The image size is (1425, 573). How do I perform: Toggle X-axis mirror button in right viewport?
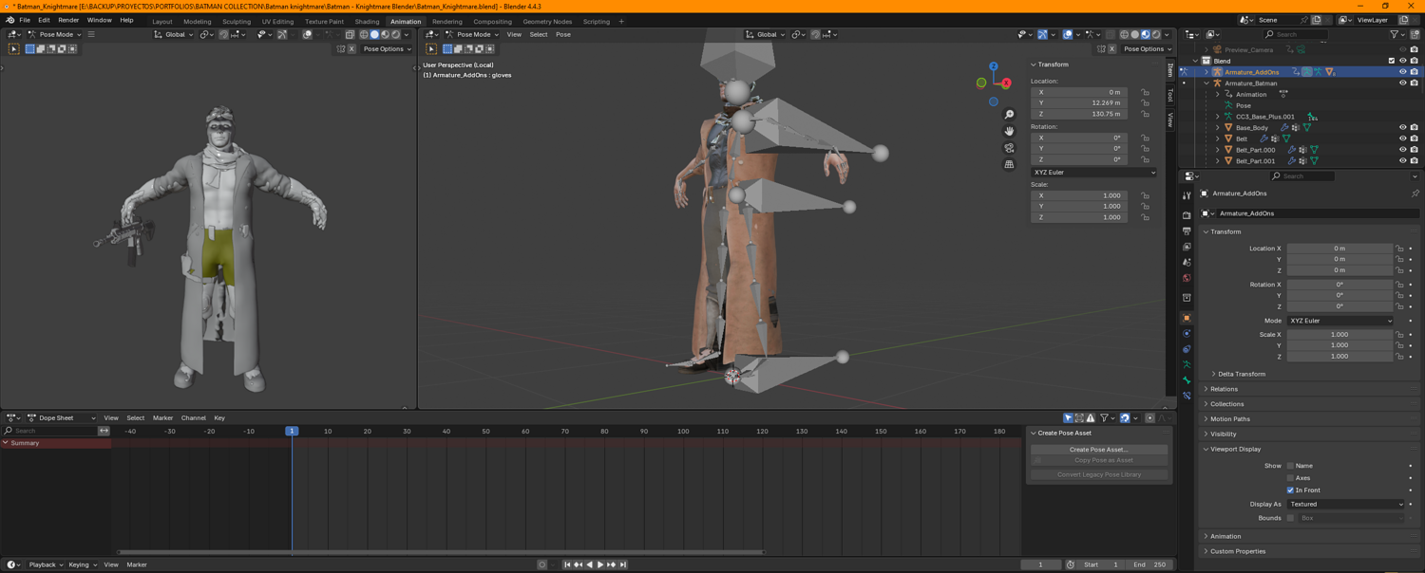click(x=1113, y=49)
